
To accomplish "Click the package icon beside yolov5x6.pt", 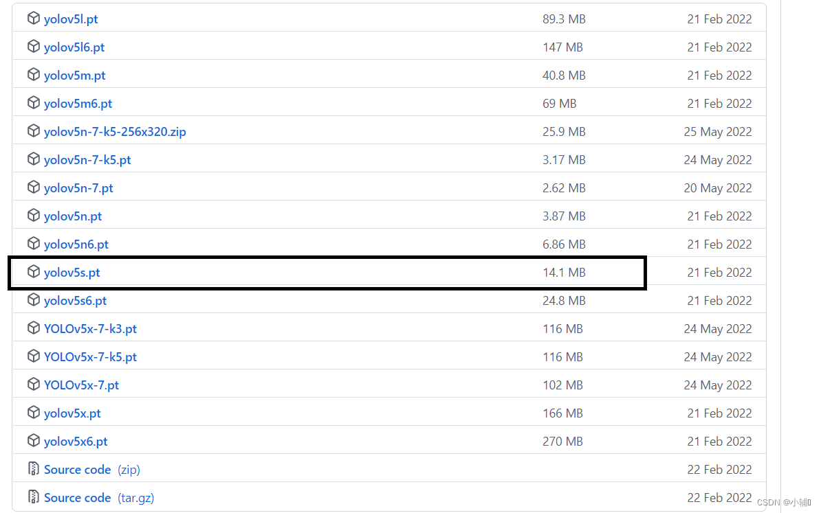I will pyautogui.click(x=34, y=441).
